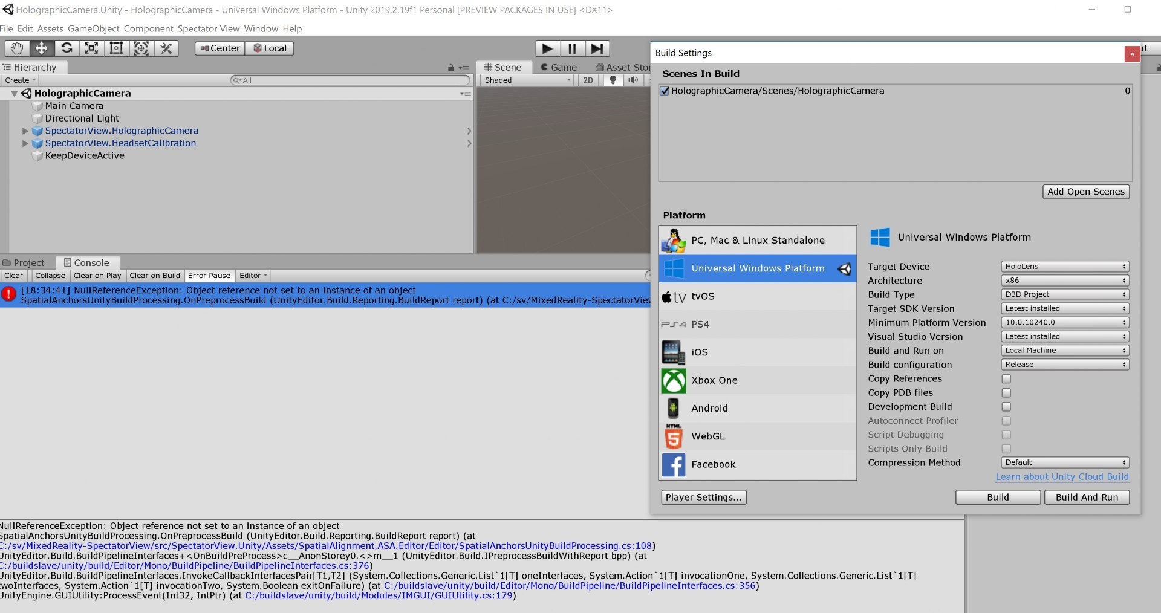The width and height of the screenshot is (1161, 613).
Task: Check the Copy References option
Action: tap(1006, 379)
